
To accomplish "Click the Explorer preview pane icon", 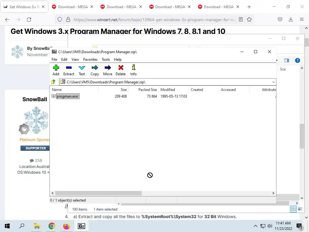I will (287, 60).
